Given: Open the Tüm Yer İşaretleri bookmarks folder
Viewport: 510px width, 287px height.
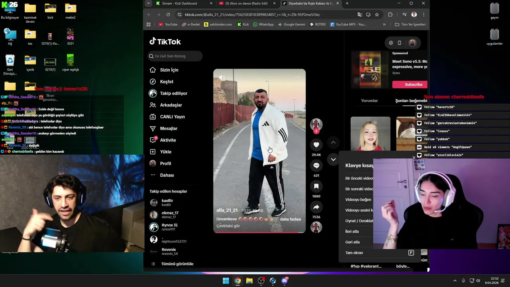Looking at the screenshot, I should [x=410, y=24].
